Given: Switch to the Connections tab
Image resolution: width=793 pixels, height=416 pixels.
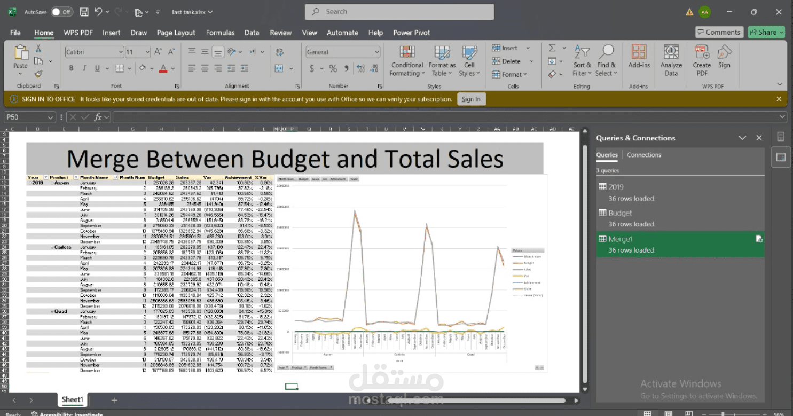Looking at the screenshot, I should coord(643,155).
